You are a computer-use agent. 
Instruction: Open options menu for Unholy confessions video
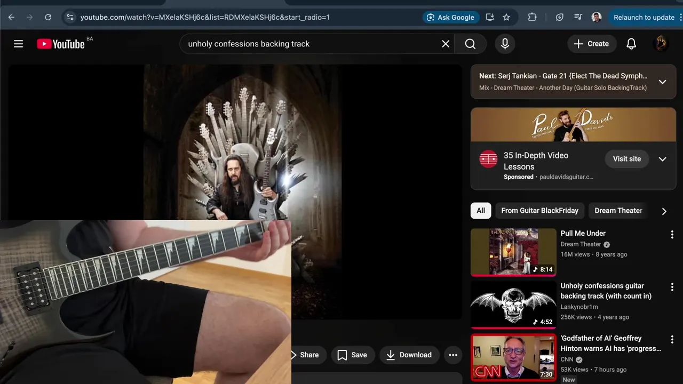pos(672,287)
